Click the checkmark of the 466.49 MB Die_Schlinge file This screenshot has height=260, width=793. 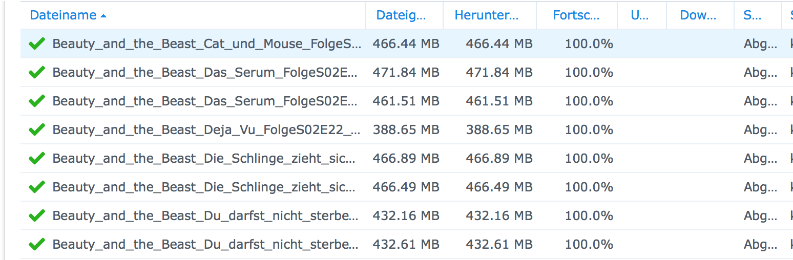[x=37, y=187]
